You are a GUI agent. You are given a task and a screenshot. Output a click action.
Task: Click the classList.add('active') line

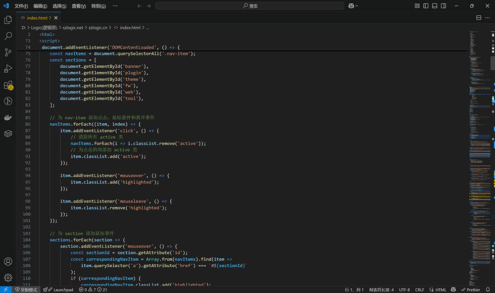coord(108,156)
